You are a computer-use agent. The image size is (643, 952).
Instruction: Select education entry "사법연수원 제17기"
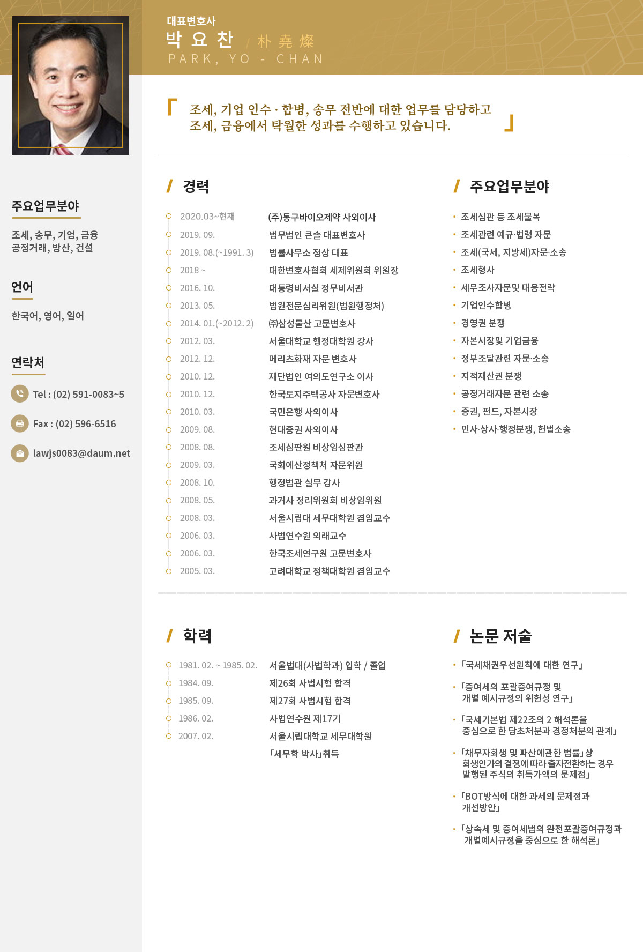coord(305,718)
